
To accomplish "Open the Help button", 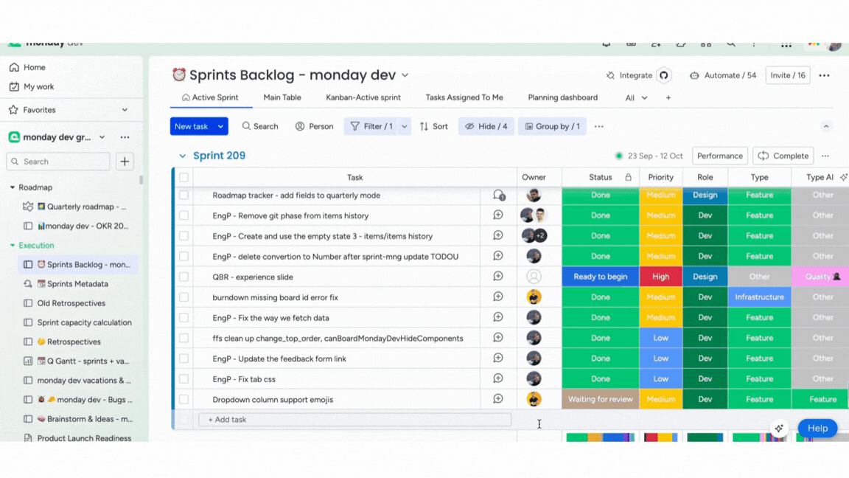I will [817, 428].
